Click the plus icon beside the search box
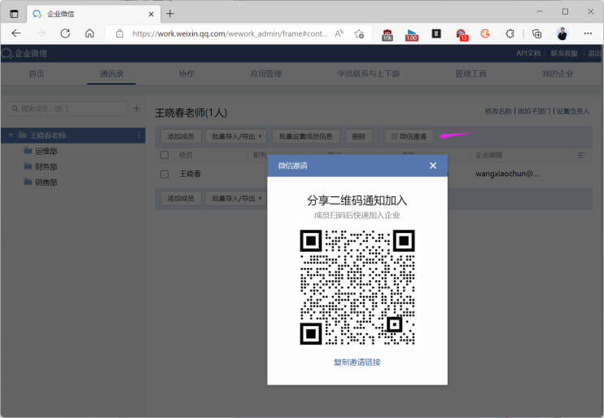 tap(137, 108)
